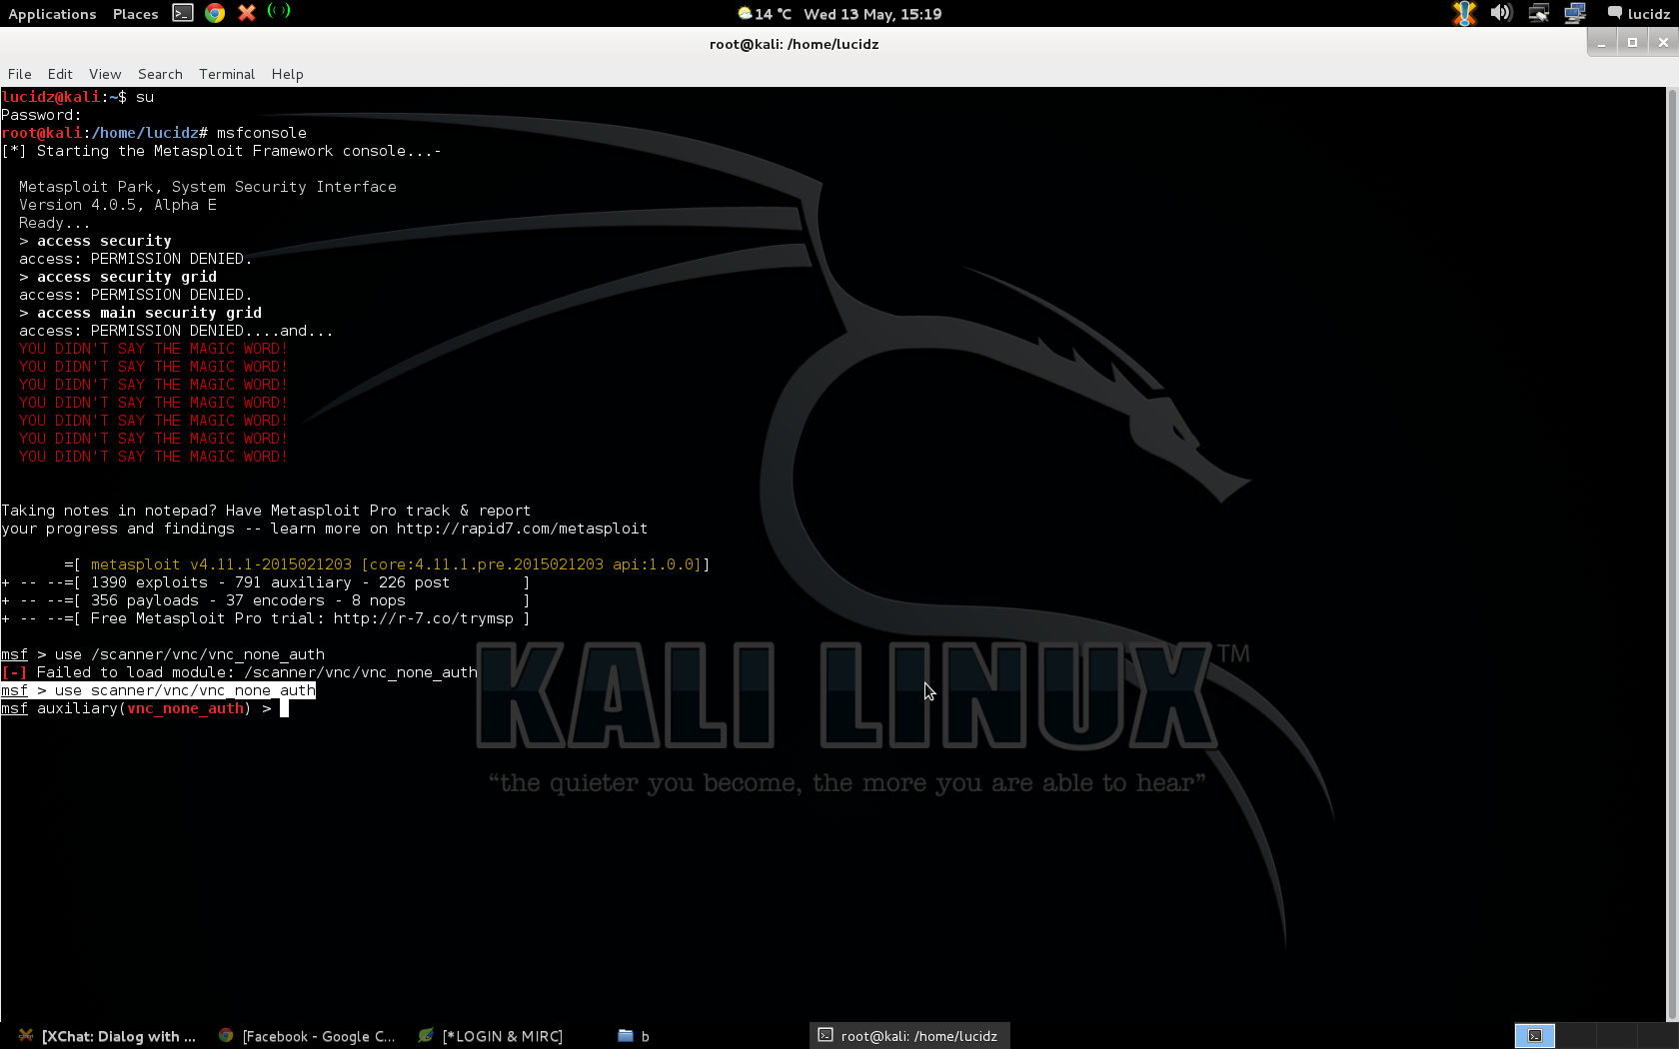The image size is (1679, 1049).
Task: Click the dual-monitor network tray icon
Action: (x=1575, y=13)
